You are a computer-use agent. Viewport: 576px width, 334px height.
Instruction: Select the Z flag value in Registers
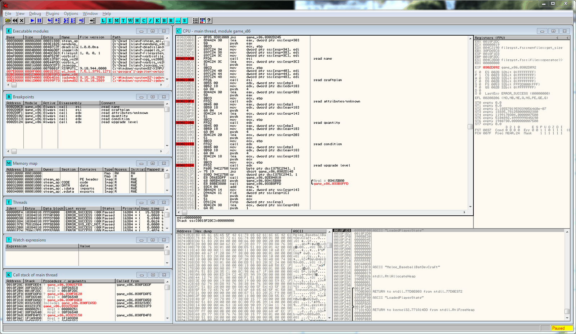[x=480, y=81]
